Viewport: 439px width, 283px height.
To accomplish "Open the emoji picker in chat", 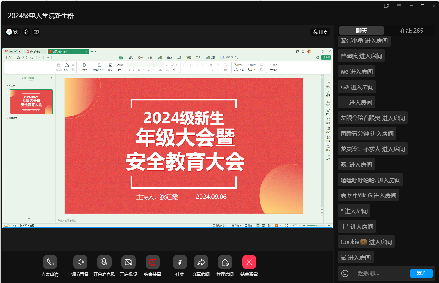I will pyautogui.click(x=345, y=273).
